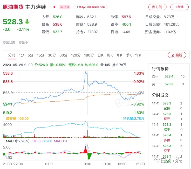Click the 今开 value 526.0
This screenshot has height=169, width=191.
(58, 17)
